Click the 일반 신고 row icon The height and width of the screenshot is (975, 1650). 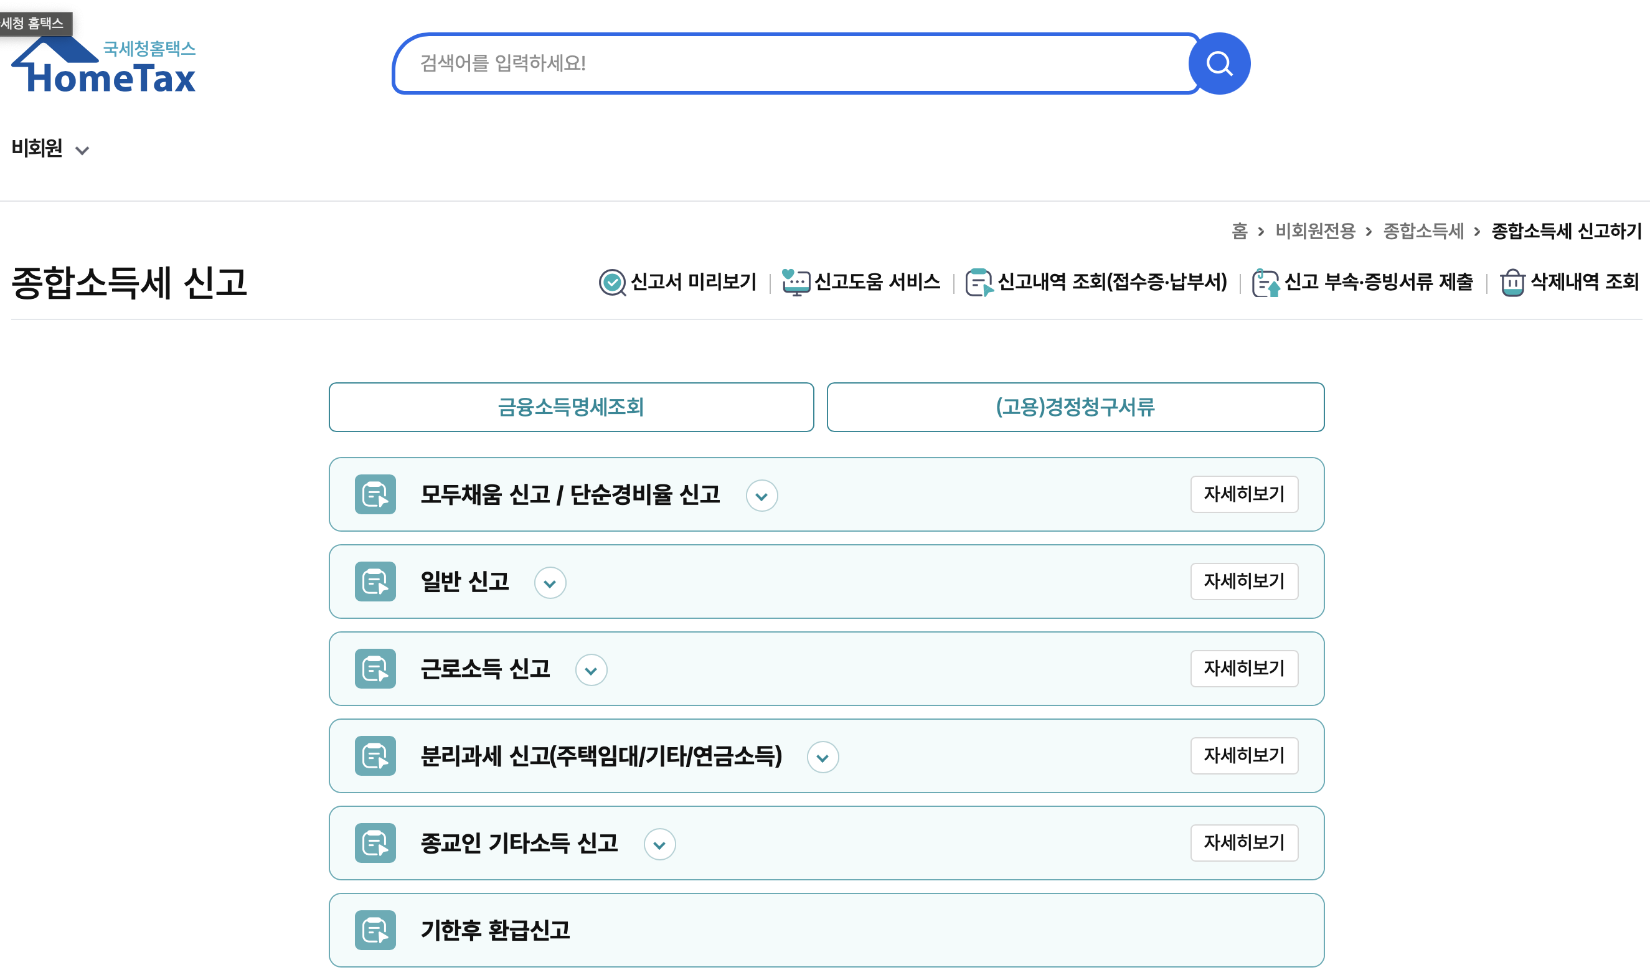[x=375, y=582]
